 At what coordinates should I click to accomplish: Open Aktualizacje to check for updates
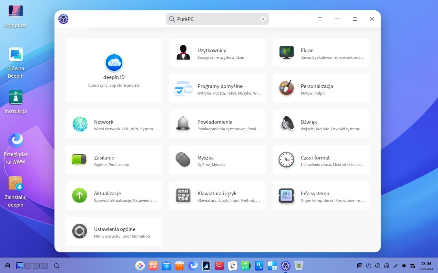[114, 196]
